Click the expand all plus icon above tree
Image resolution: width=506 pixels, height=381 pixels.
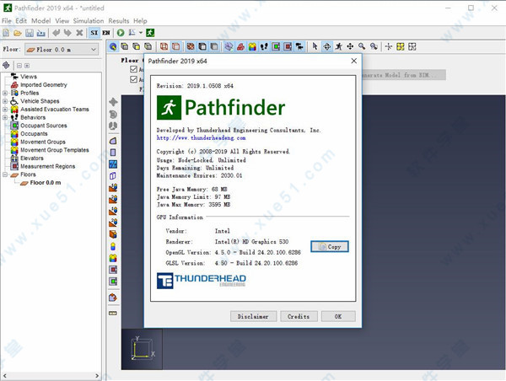tap(27, 66)
